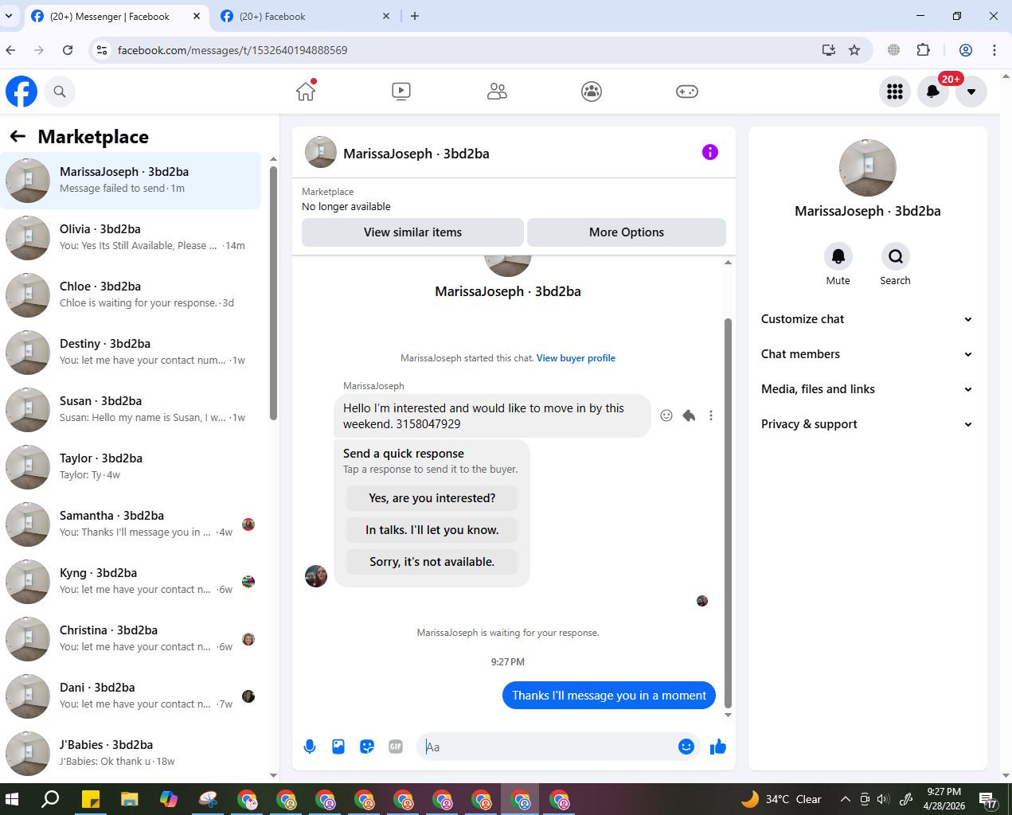The width and height of the screenshot is (1012, 815).
Task: Open the Susan · 3bd2ba conversation
Action: (x=131, y=410)
